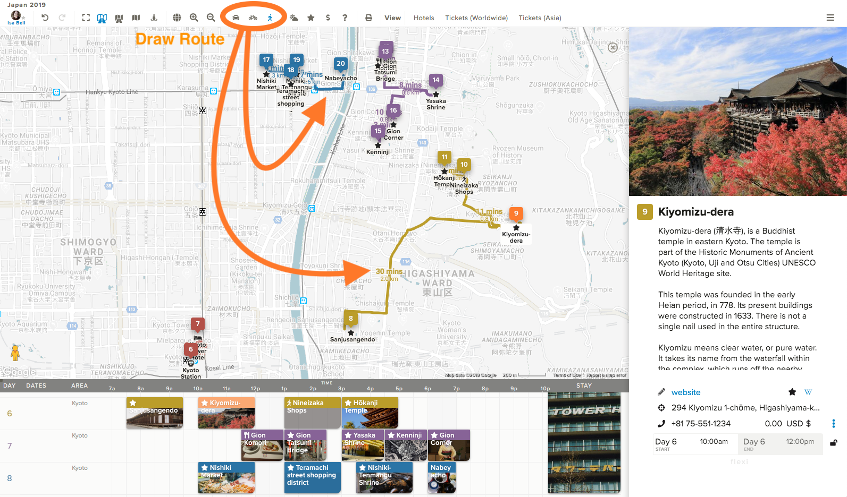847x497 pixels.
Task: Choose bicycle route mode
Action: (253, 18)
